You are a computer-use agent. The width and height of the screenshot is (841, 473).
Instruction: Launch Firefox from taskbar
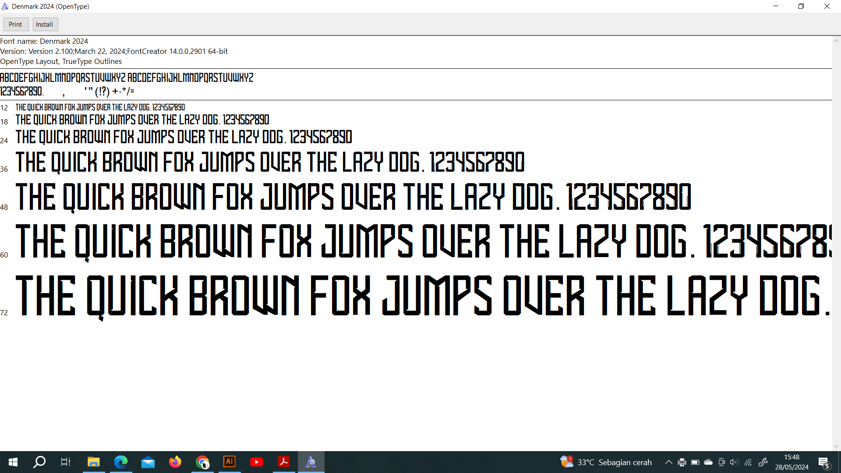tap(175, 462)
